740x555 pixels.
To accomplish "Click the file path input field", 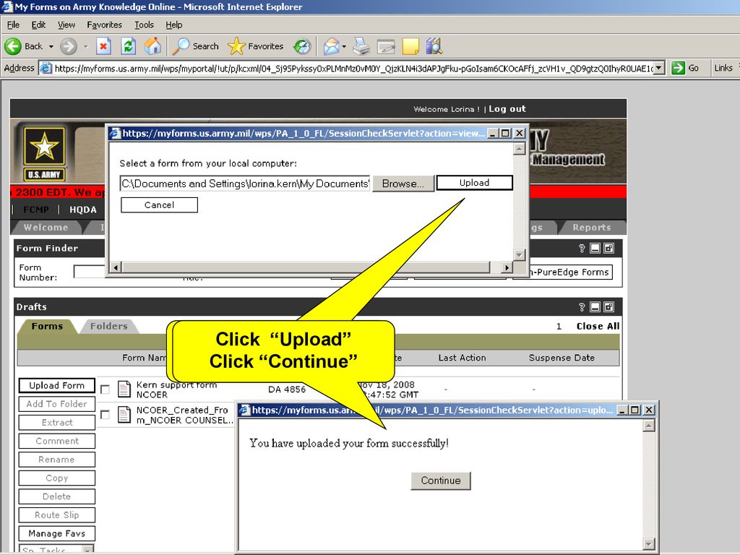I will (245, 184).
